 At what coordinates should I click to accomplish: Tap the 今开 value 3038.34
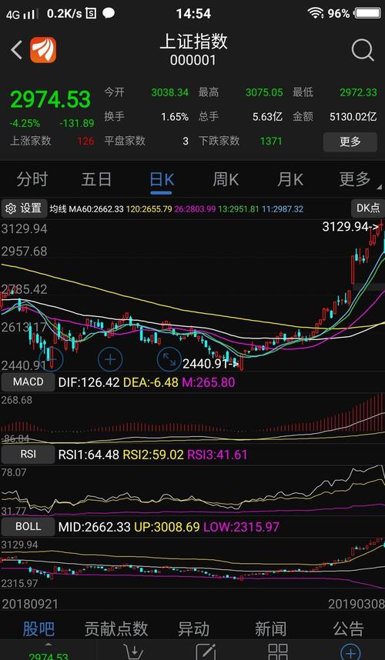[x=169, y=92]
